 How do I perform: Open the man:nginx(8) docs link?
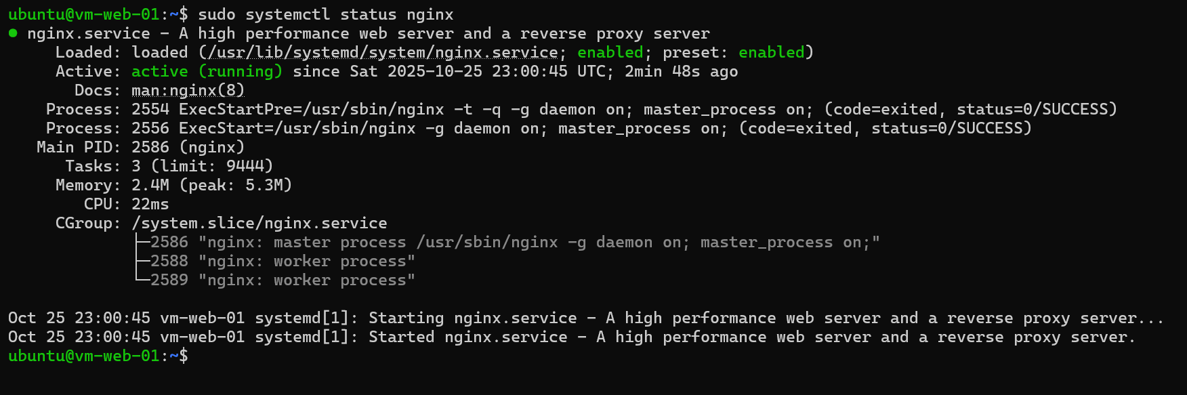(x=188, y=91)
